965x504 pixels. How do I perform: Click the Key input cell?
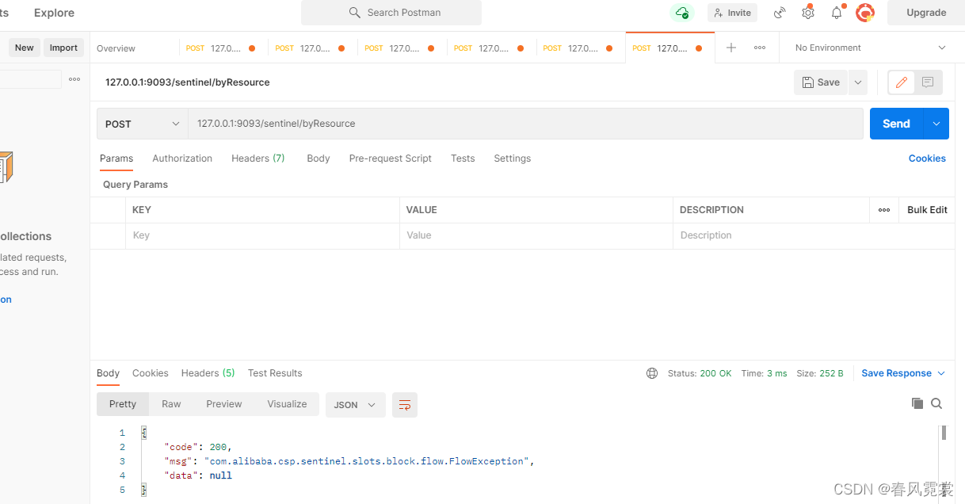coord(262,235)
